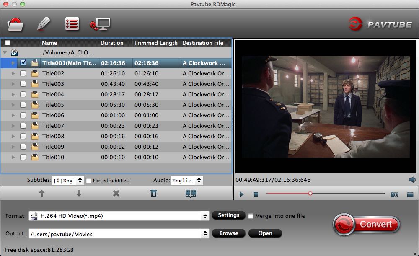
Task: Click the Settings button
Action: point(228,215)
